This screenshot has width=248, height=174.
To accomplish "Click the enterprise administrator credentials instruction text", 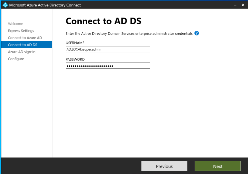I will tap(129, 34).
